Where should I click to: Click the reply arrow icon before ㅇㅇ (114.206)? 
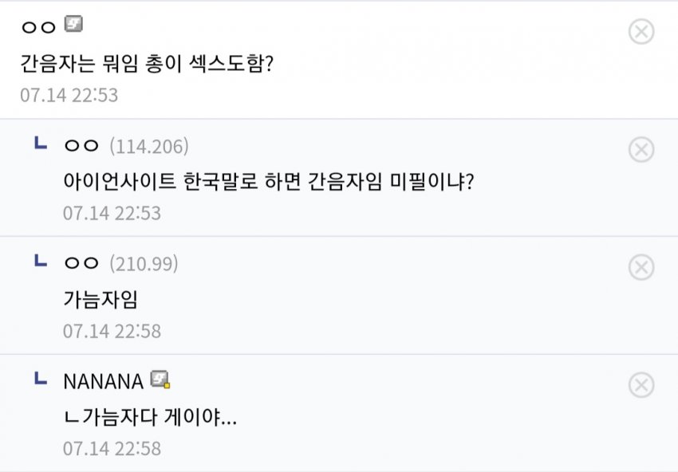click(40, 144)
